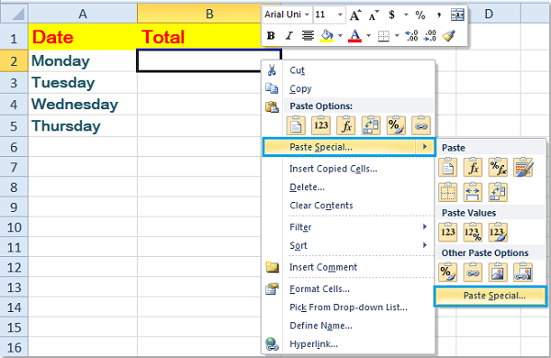Screen dimensions: 551x358
Task: Open the Arial Uni font name dropdown
Action: pos(307,15)
